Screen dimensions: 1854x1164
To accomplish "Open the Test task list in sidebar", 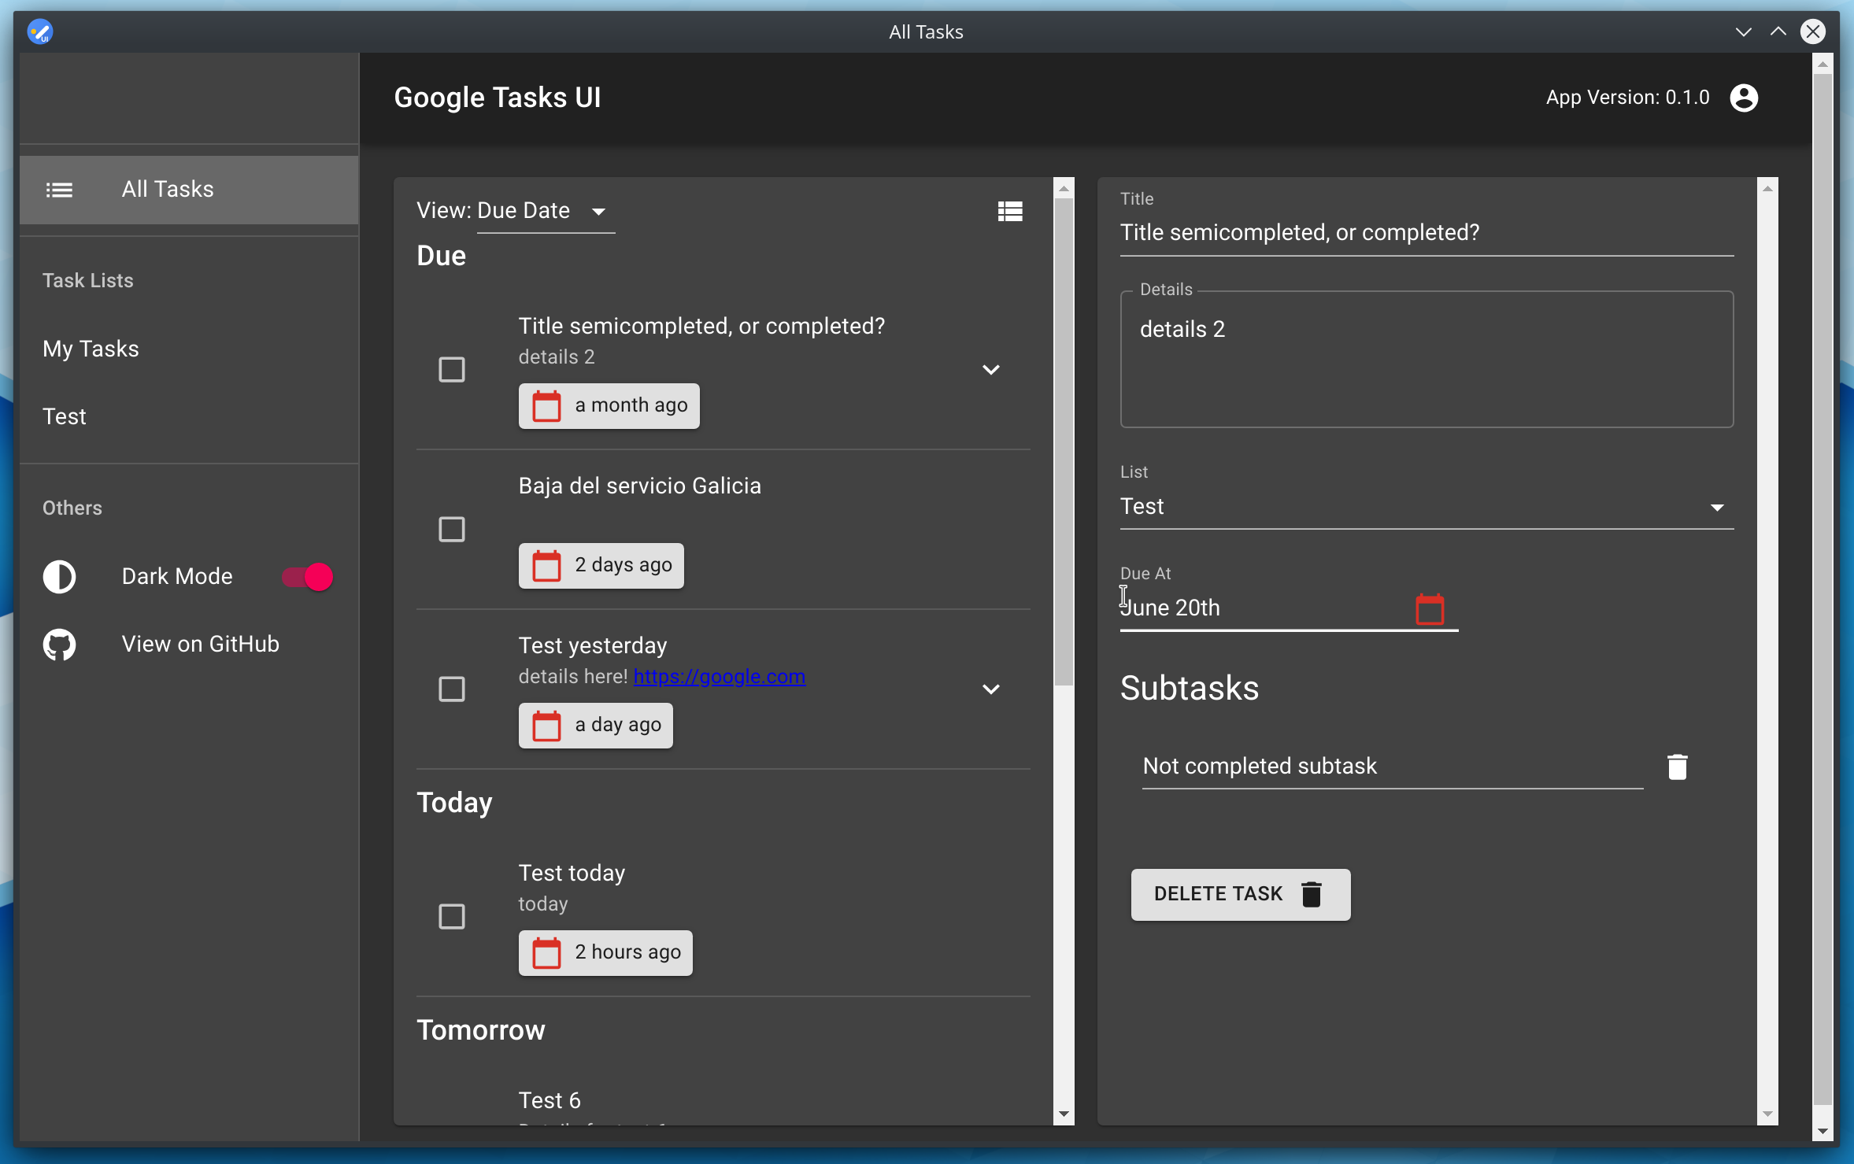I will point(189,416).
